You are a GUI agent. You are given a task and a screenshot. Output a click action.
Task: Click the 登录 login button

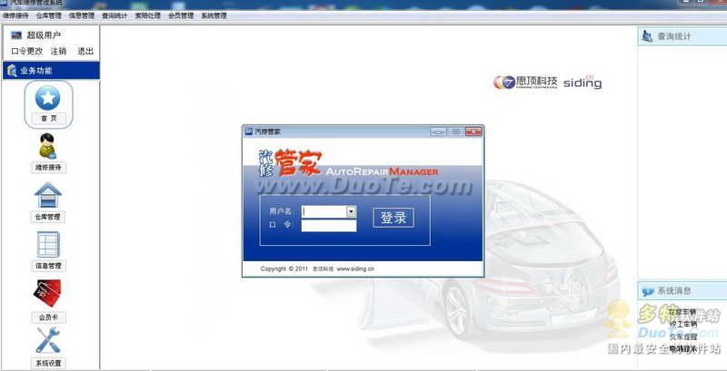tap(393, 218)
